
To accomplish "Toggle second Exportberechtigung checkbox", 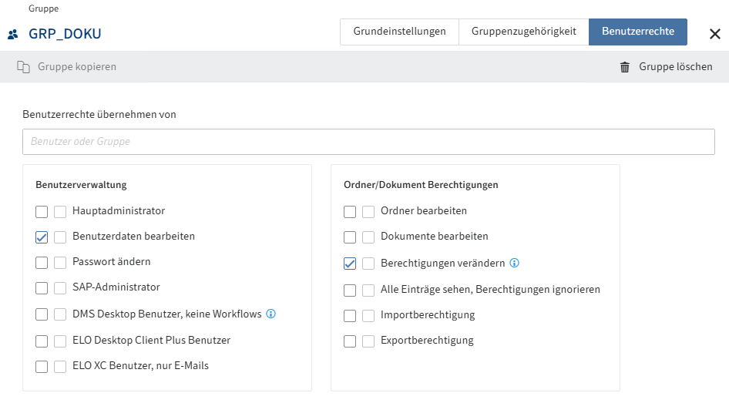I will click(368, 341).
